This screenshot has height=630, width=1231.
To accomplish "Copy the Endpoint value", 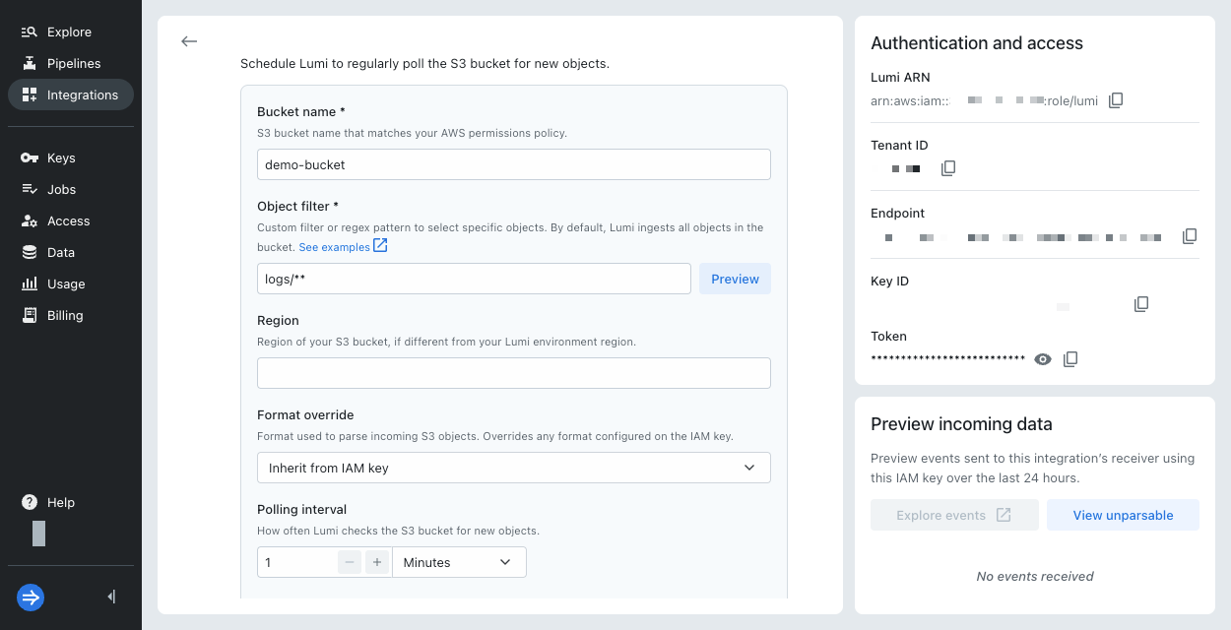I will click(x=1190, y=236).
